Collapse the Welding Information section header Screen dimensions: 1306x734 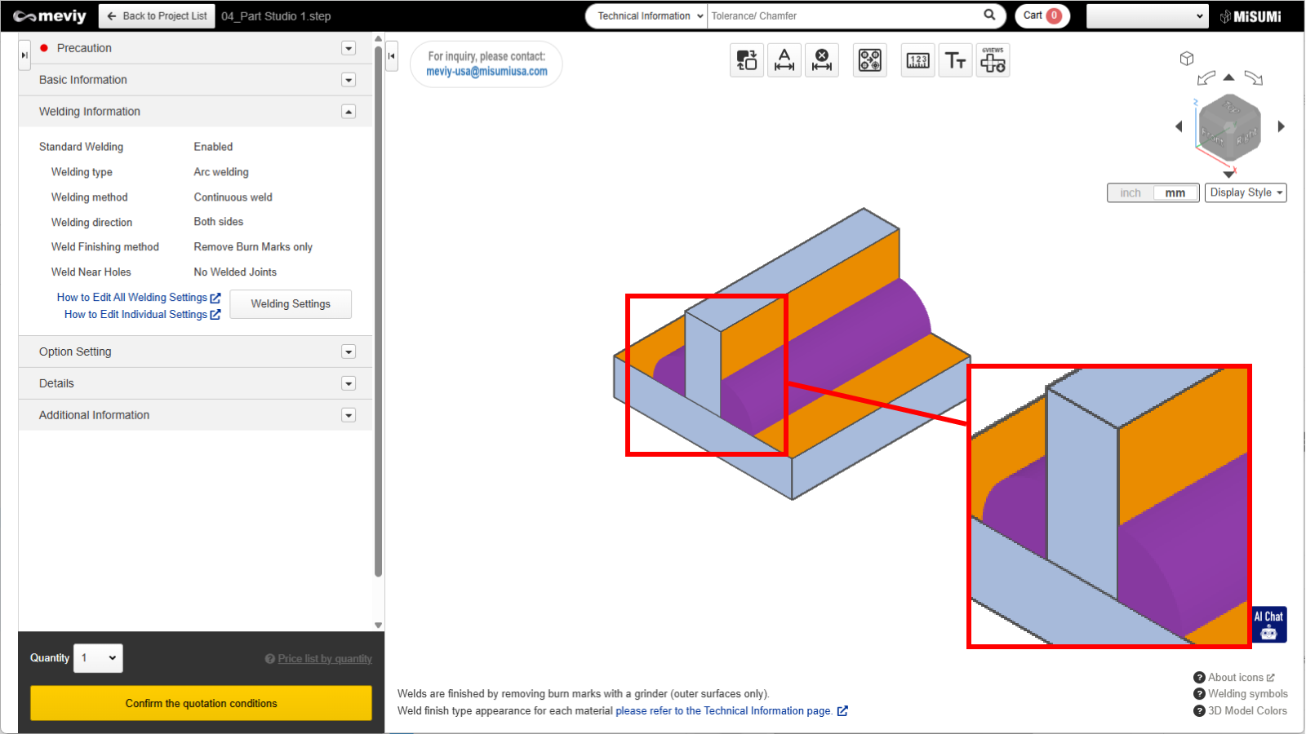click(x=349, y=112)
